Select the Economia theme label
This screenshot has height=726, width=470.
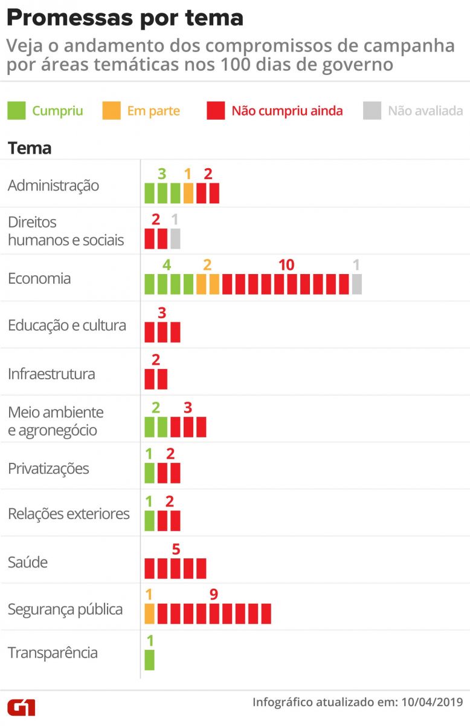click(39, 279)
